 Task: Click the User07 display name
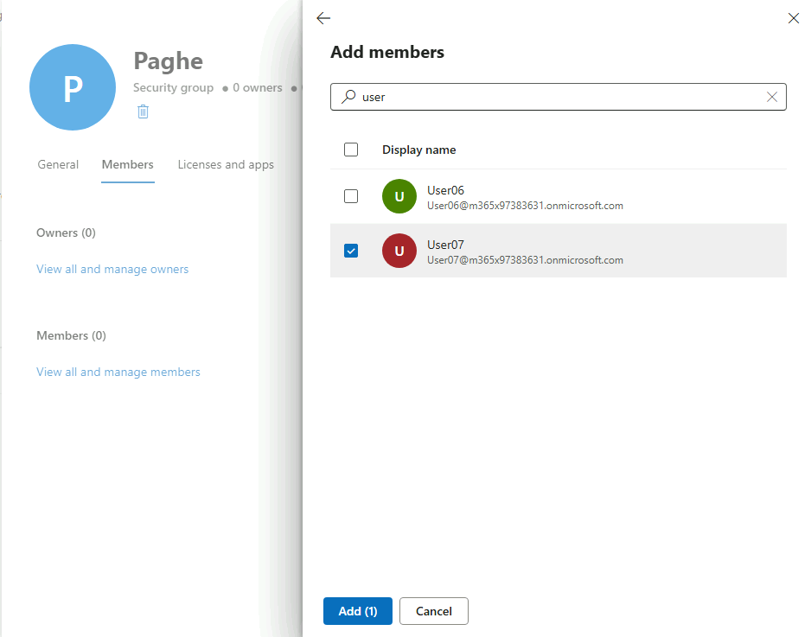(445, 245)
